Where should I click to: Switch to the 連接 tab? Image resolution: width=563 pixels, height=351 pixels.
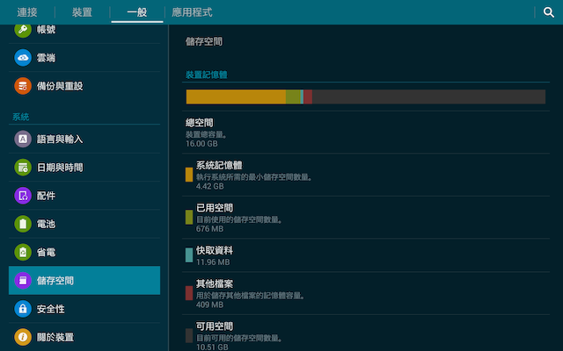(27, 12)
